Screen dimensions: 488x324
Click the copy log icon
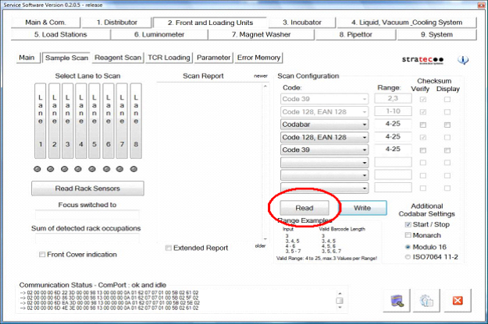[x=428, y=300]
